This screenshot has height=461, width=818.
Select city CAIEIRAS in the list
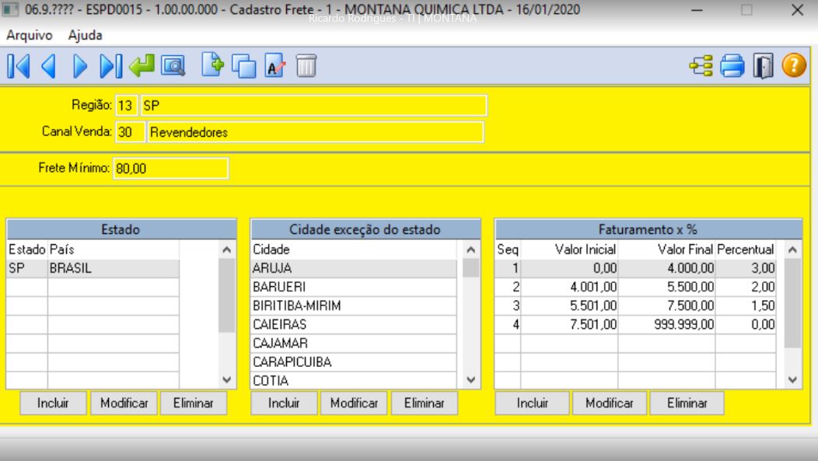354,324
